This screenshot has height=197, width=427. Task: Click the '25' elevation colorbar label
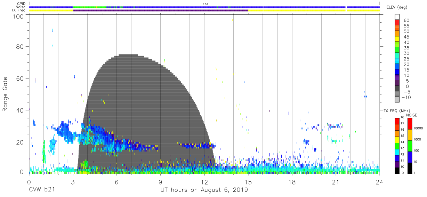[x=406, y=59]
